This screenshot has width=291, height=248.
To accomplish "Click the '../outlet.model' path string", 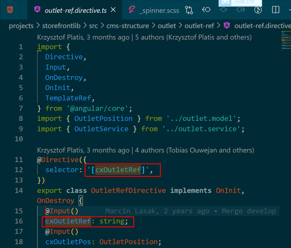I will click(201, 119).
